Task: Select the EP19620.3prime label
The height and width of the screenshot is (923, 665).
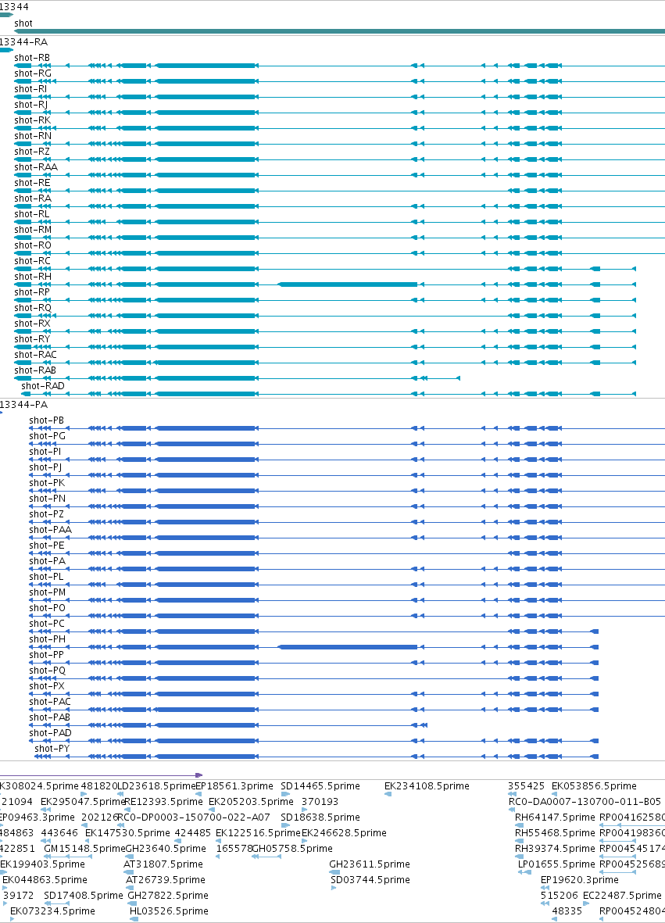Action: coord(580,879)
